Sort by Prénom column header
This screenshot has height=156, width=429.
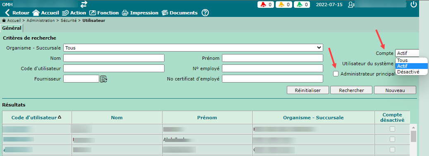pyautogui.click(x=207, y=118)
